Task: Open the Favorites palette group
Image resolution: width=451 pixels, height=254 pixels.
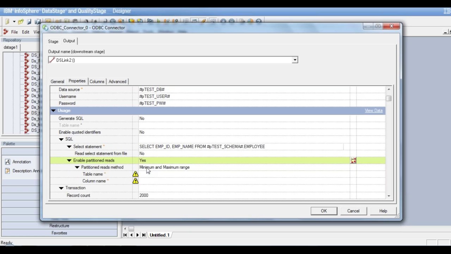Action: click(x=59, y=233)
